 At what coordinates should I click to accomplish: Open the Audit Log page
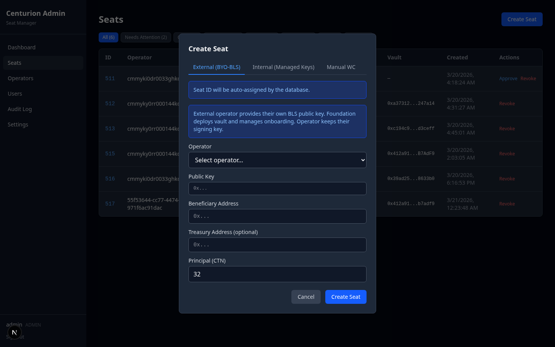coord(20,109)
